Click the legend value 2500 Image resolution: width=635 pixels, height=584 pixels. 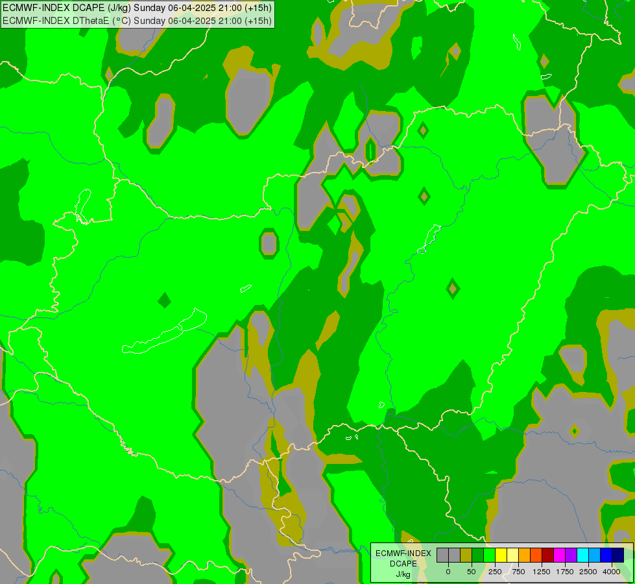pos(588,572)
